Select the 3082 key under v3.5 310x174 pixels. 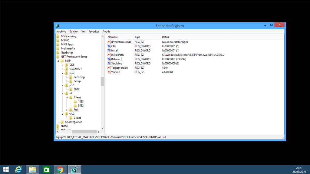pyautogui.click(x=77, y=89)
